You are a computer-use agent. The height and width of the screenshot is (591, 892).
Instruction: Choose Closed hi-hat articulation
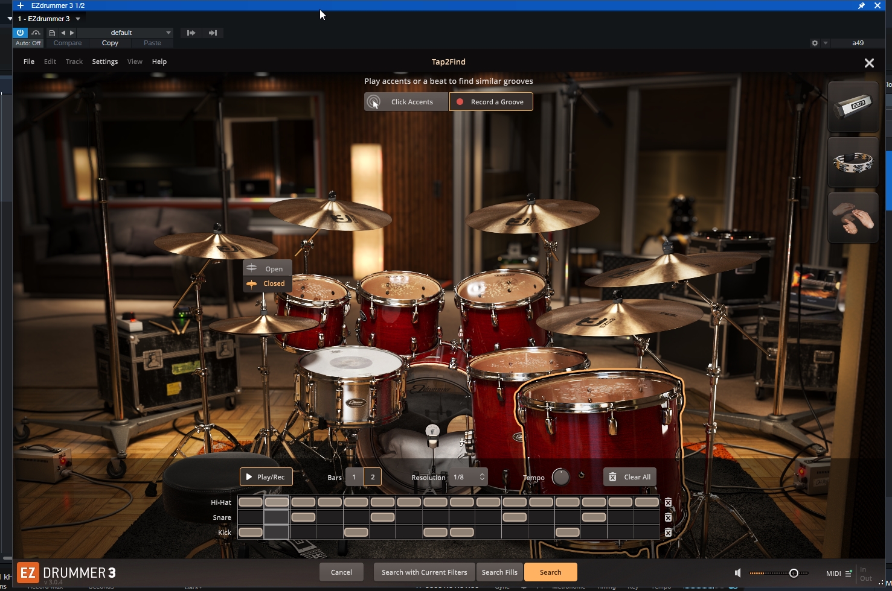click(268, 283)
